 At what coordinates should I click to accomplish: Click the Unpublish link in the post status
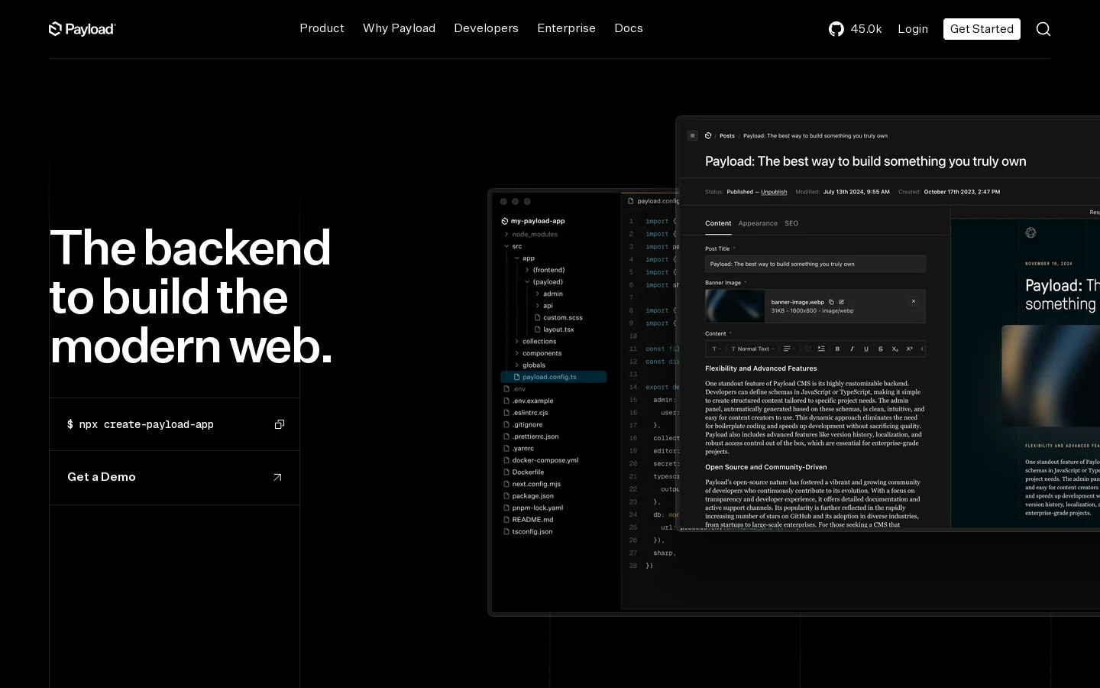coord(774,192)
